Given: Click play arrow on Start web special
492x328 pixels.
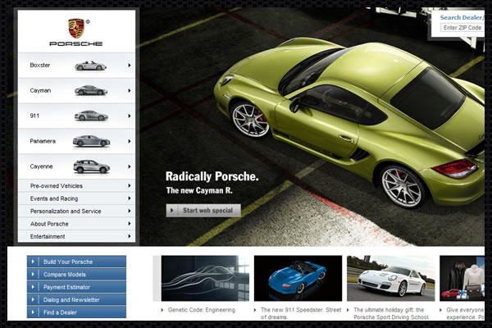Looking at the screenshot, I should pyautogui.click(x=171, y=210).
